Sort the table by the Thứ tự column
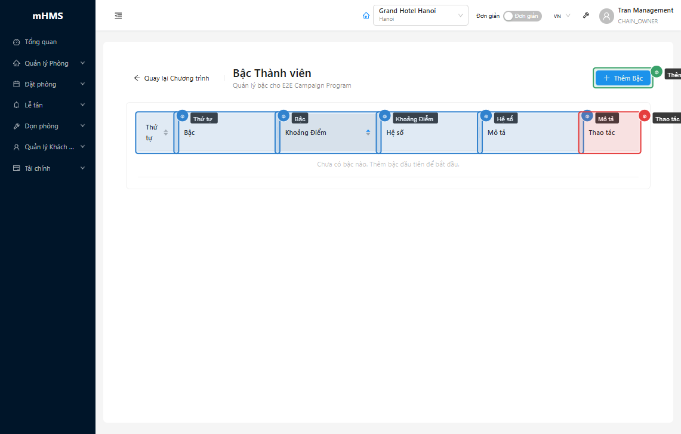Viewport: 681px width, 434px height. 165,133
